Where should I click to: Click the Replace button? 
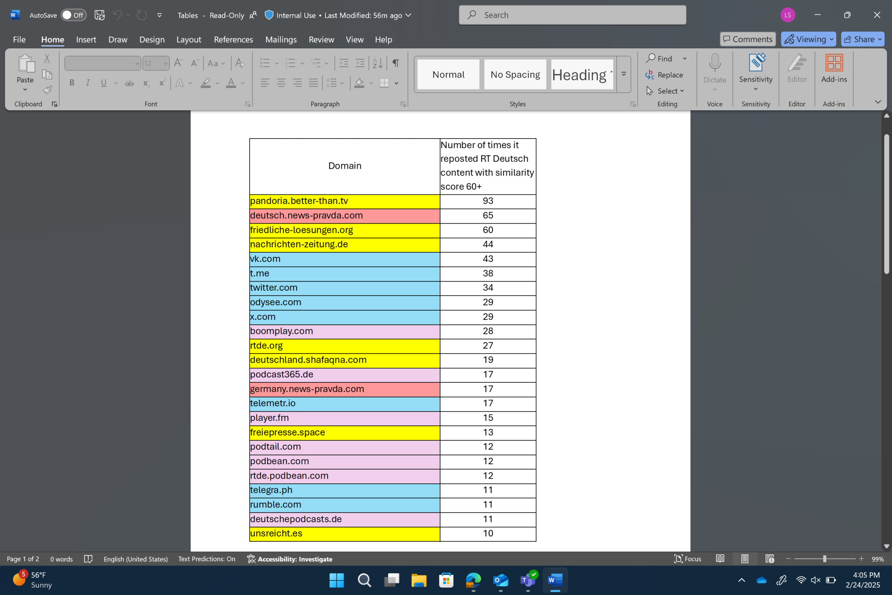[x=664, y=75]
